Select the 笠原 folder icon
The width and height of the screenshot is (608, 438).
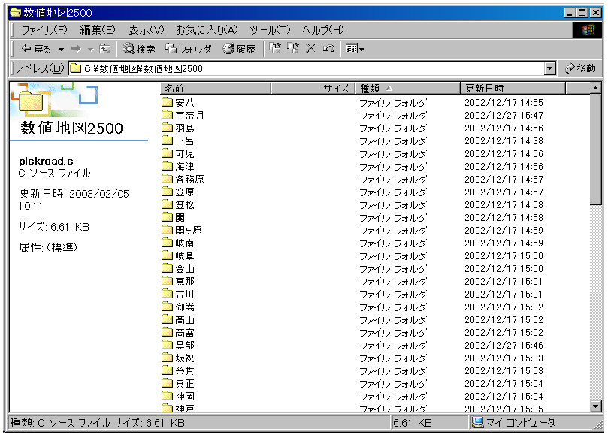pos(167,192)
